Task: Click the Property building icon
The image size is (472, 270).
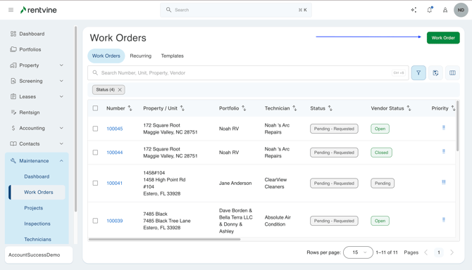Action: 13,65
